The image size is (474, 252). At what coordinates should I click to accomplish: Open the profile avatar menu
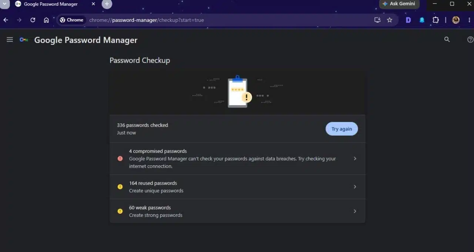[456, 20]
